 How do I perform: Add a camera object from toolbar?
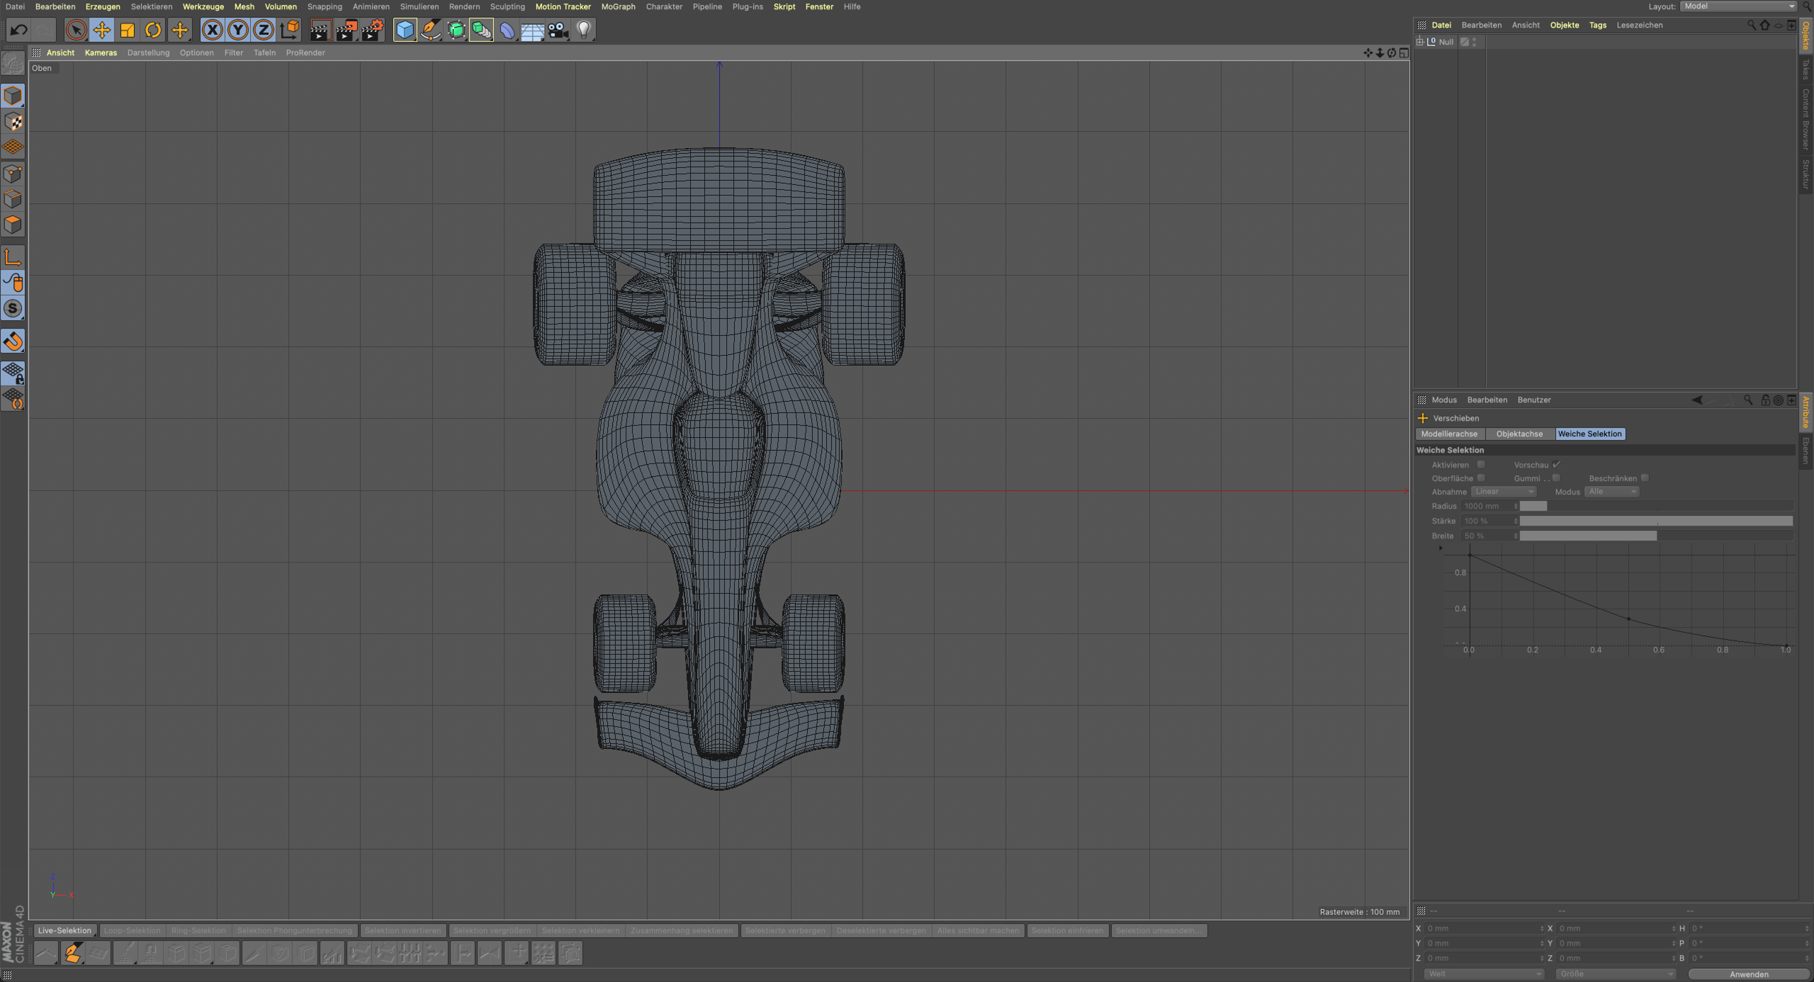pos(558,30)
